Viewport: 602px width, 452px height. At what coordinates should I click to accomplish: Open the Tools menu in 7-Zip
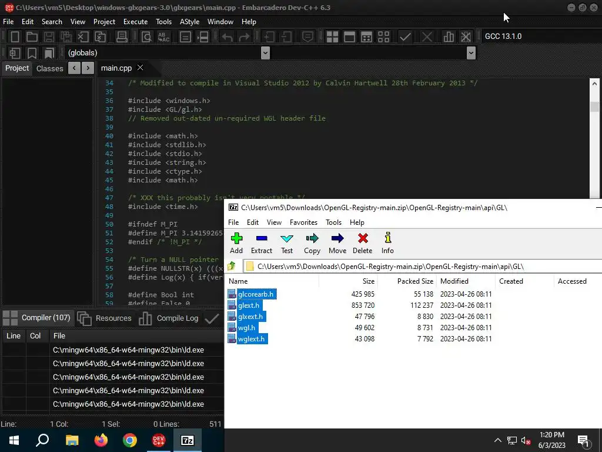click(x=333, y=222)
